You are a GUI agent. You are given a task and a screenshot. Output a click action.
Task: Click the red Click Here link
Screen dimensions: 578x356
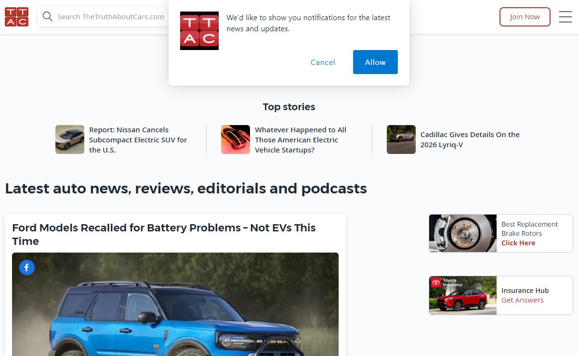point(518,243)
